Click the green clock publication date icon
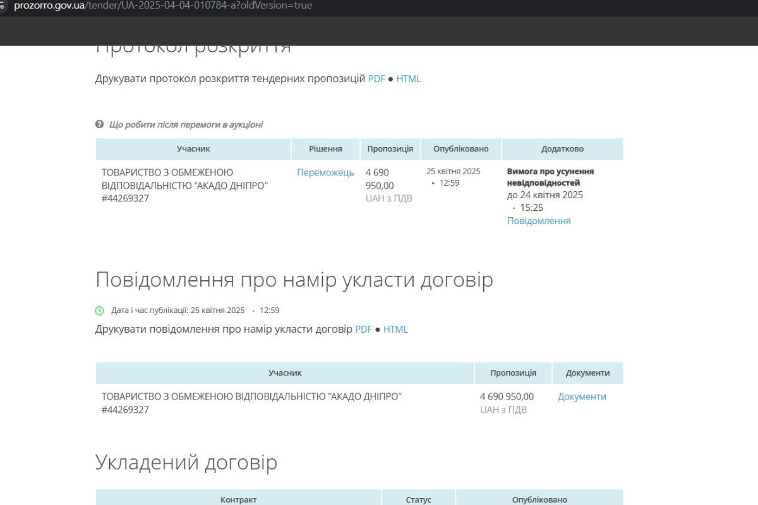The width and height of the screenshot is (758, 505). coord(100,310)
